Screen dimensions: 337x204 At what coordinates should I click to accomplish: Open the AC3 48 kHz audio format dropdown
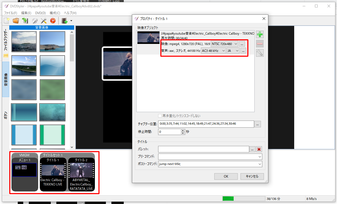(x=213, y=51)
